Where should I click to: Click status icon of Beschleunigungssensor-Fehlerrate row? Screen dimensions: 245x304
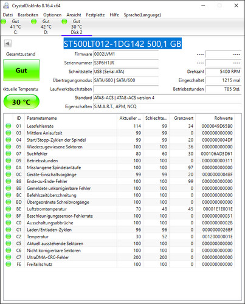click(x=9, y=216)
